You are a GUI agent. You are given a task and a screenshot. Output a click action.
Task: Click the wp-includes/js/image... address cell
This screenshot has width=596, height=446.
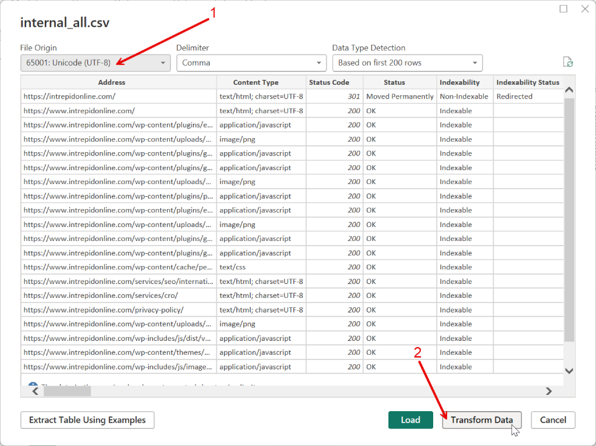[119, 366]
